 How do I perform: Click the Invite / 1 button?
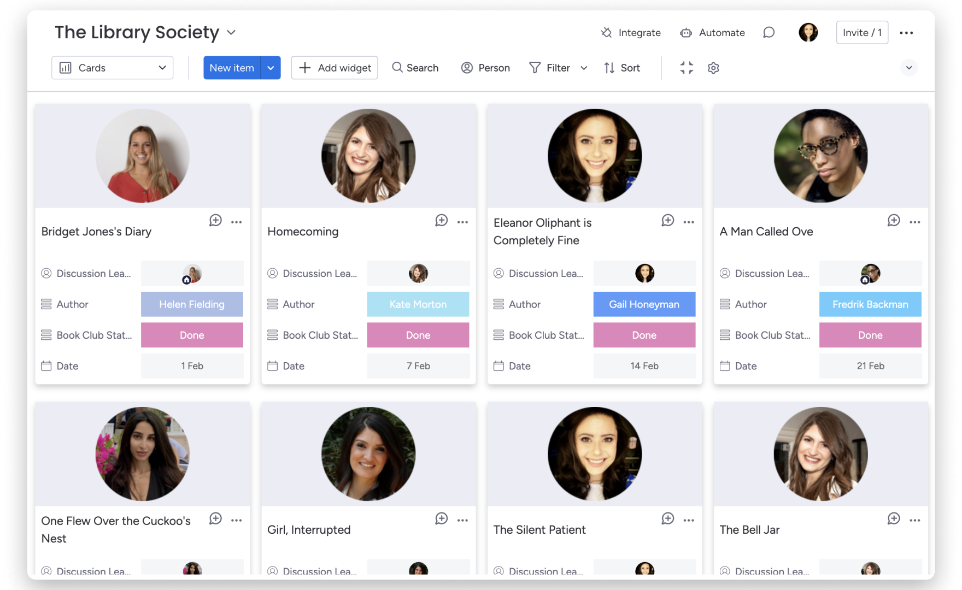(862, 33)
